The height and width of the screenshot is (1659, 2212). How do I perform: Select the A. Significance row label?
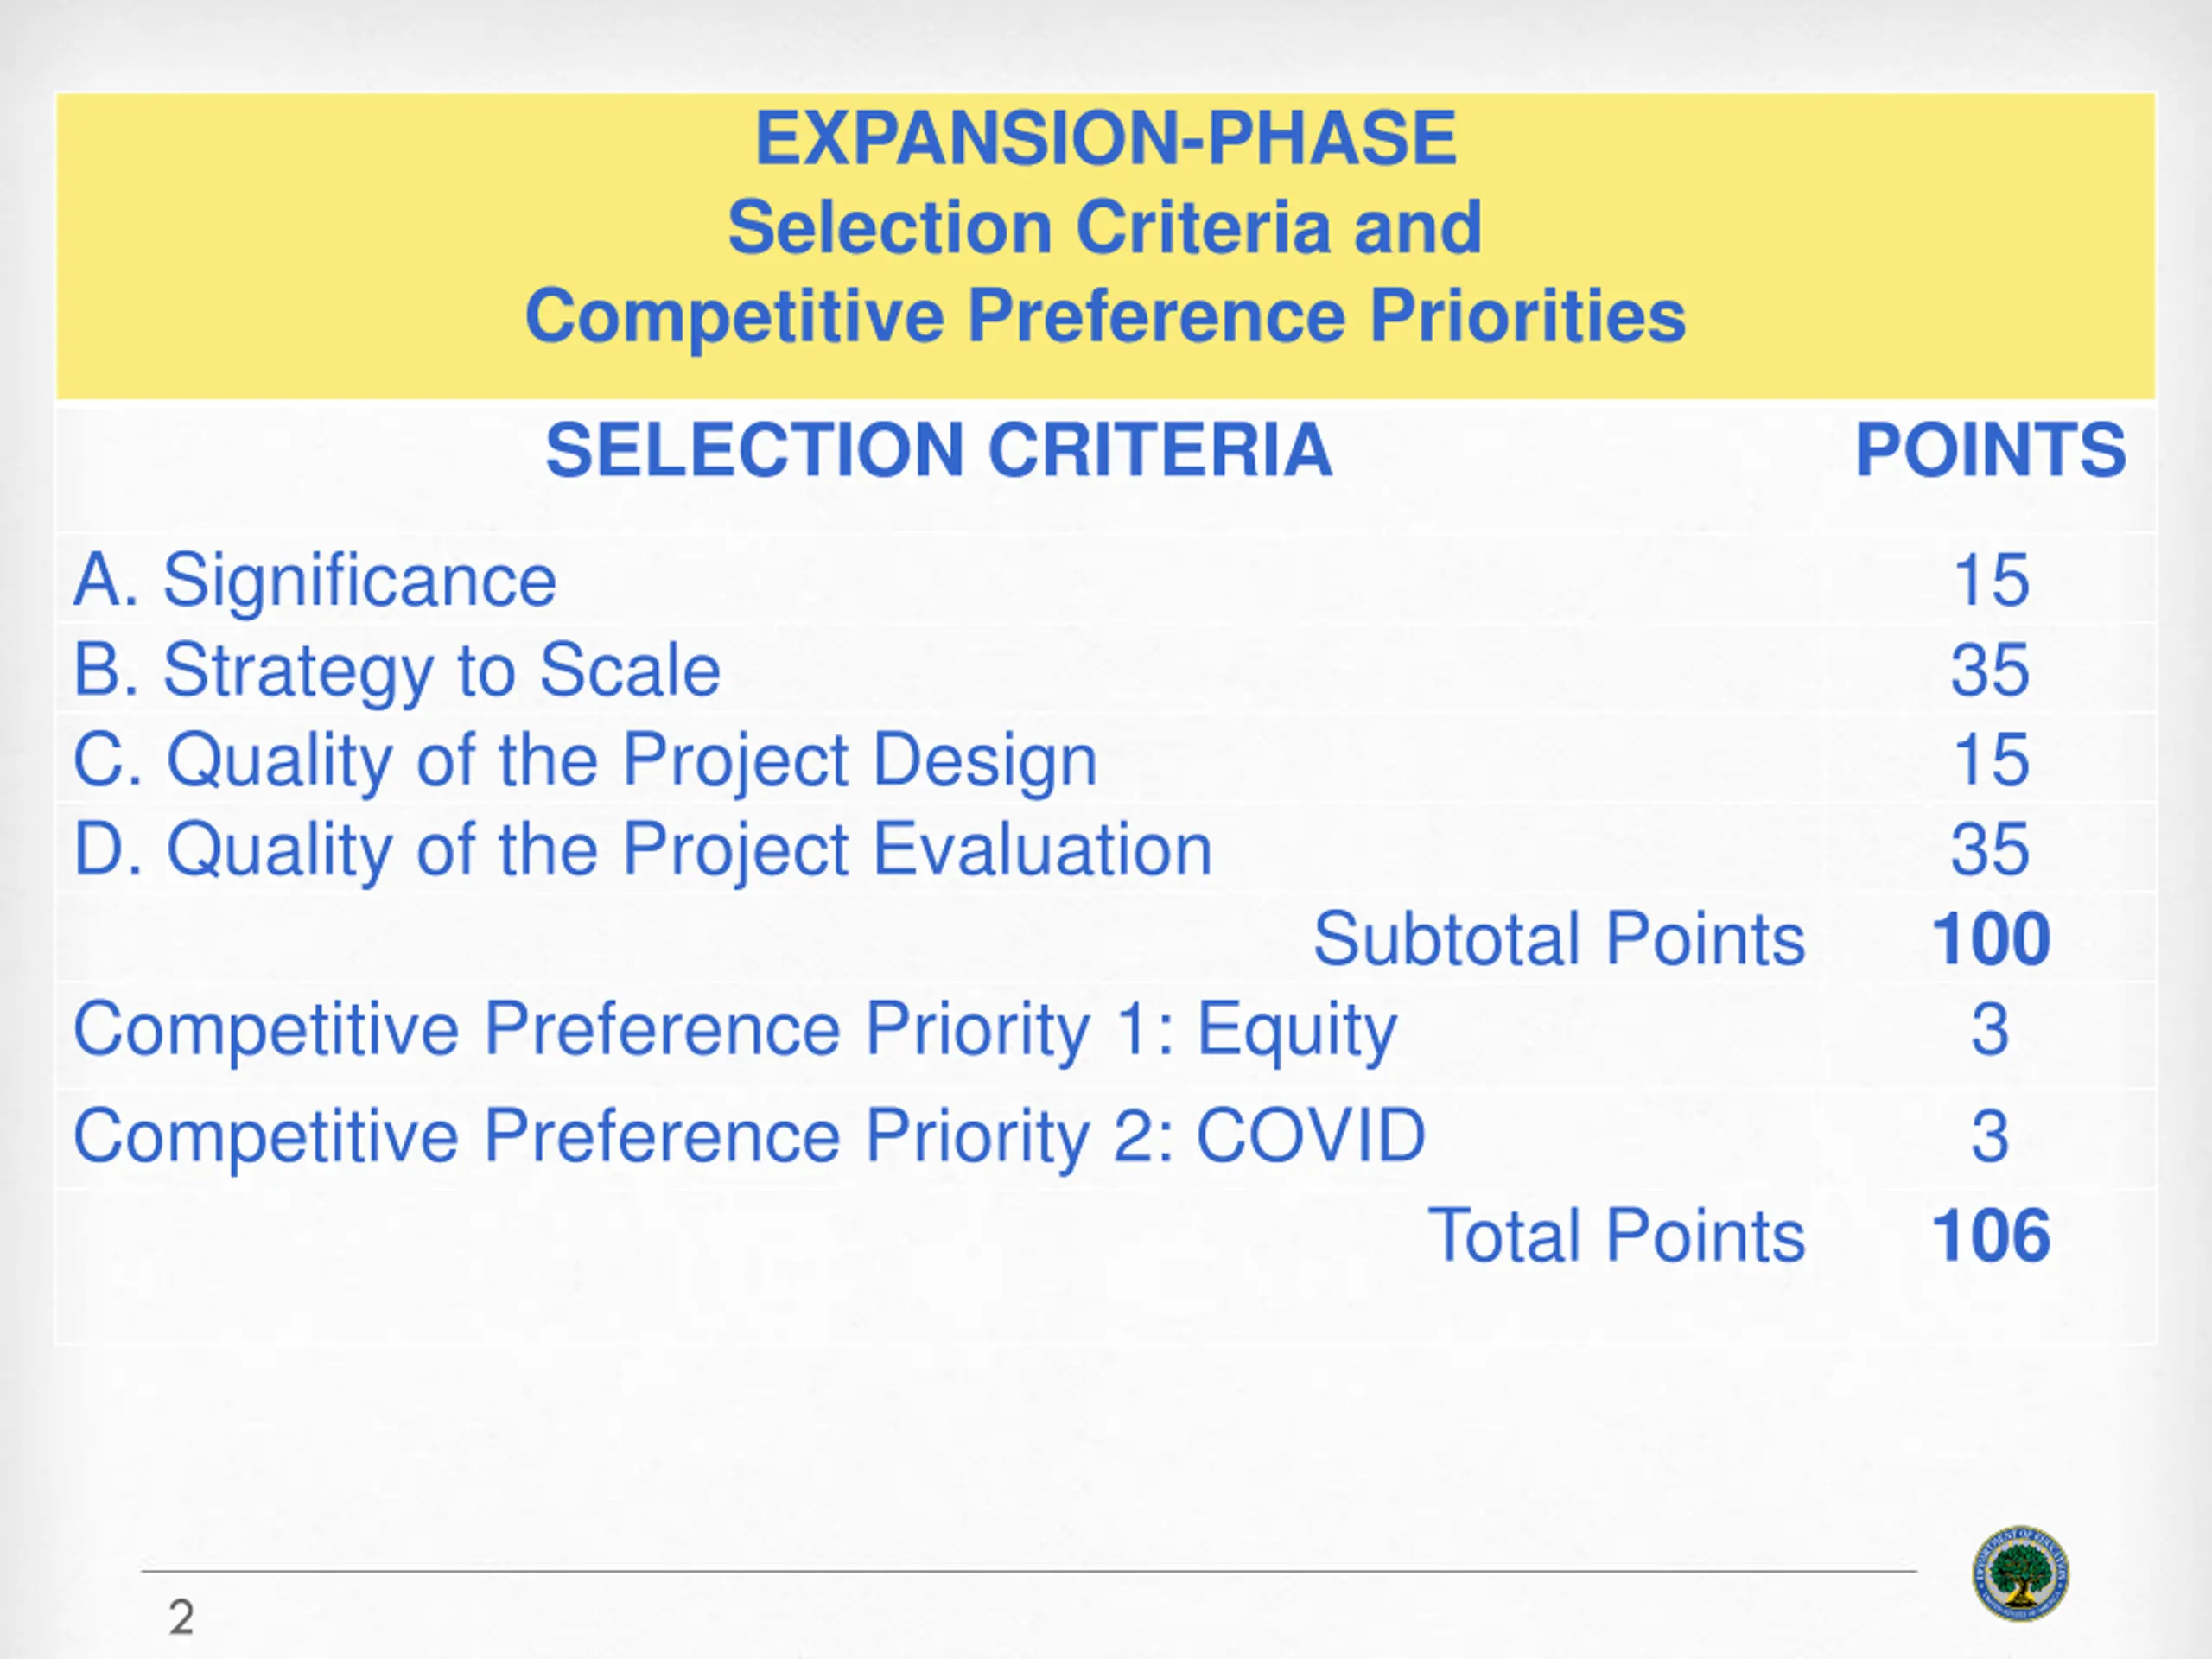coord(315,579)
